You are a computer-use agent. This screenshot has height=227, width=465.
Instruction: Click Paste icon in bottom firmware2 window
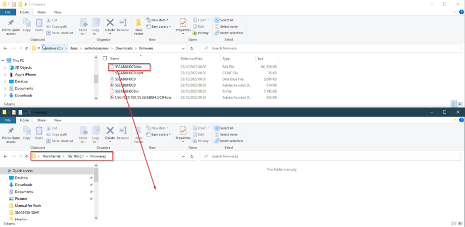(39, 133)
